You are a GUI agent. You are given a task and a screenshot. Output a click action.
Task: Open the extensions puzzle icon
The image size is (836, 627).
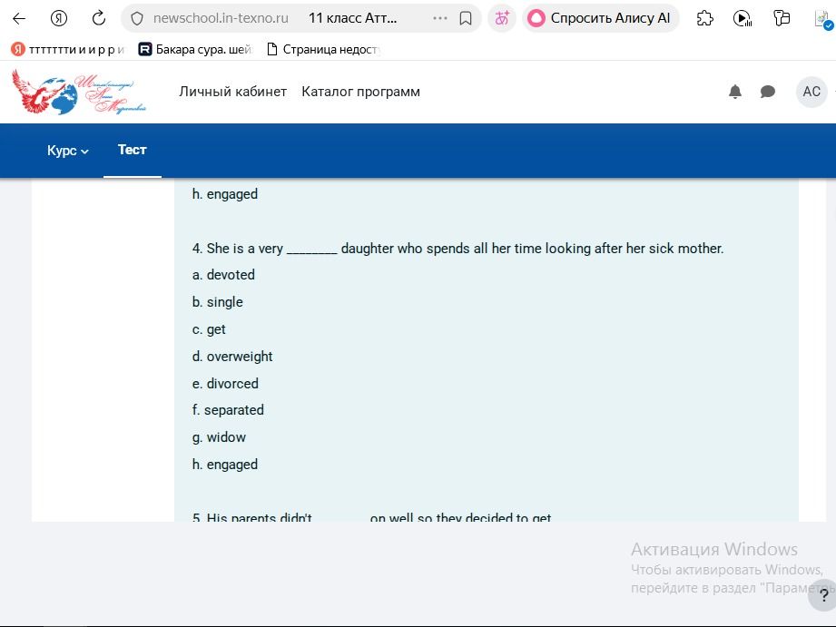(x=705, y=19)
